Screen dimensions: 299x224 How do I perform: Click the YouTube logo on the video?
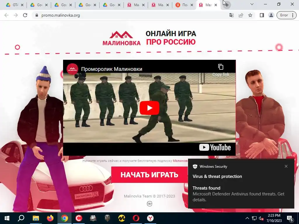(x=215, y=147)
